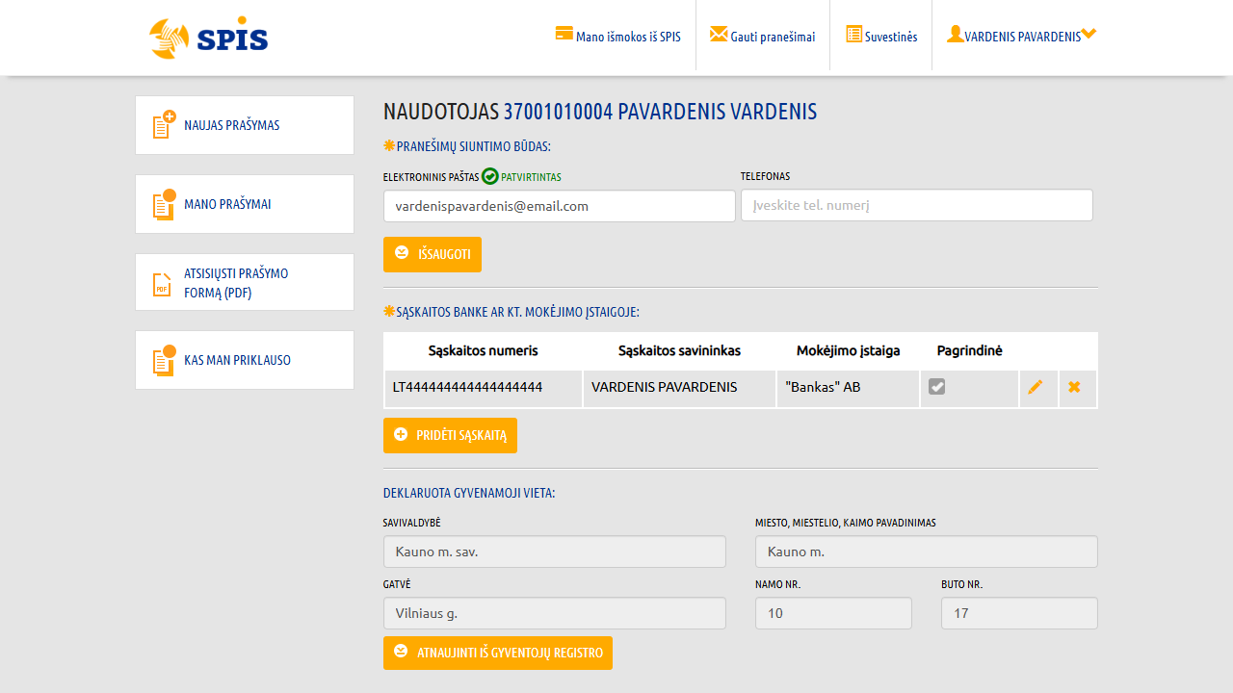This screenshot has height=693, width=1233.
Task: Click the Savivaldybė field showing Kauno m. sav.
Action: [x=555, y=552]
